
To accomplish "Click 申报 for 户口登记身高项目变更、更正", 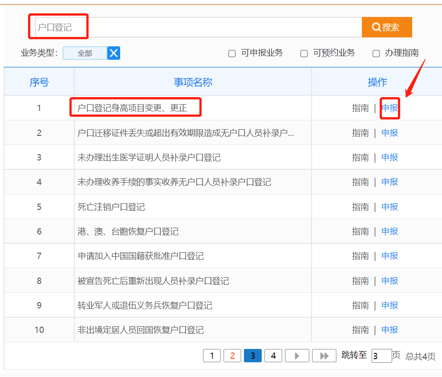I will coord(389,108).
